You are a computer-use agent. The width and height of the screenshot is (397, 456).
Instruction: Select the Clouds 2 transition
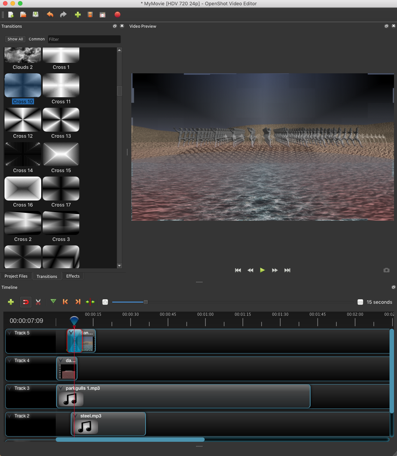coord(23,59)
